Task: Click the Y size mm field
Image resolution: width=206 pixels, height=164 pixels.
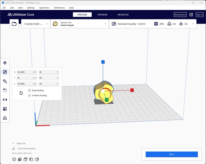Action: (x=27, y=78)
